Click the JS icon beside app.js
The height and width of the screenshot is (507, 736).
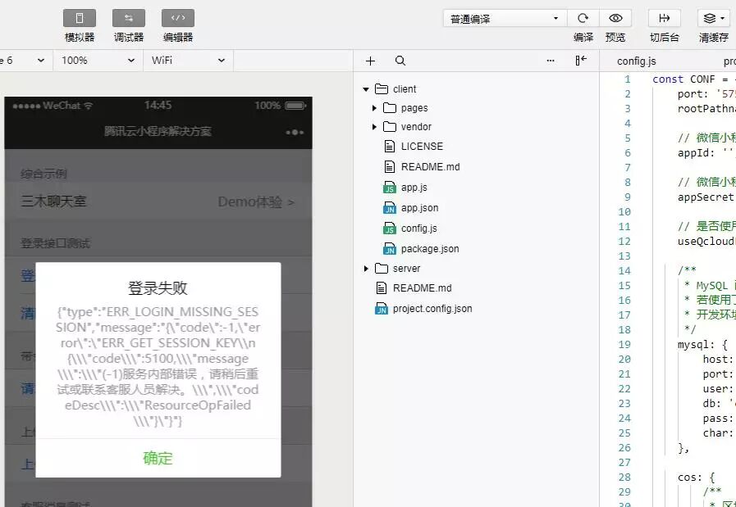pyautogui.click(x=390, y=188)
